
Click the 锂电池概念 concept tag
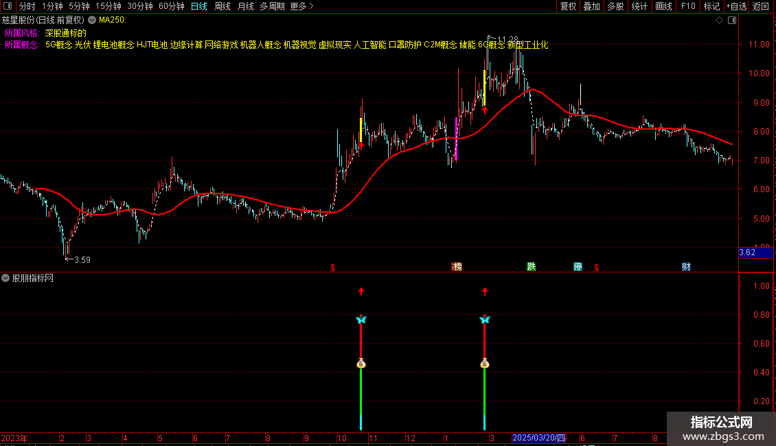(x=113, y=45)
